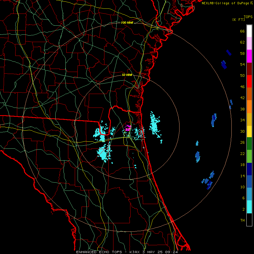Click the 42 scale label
Screen dimensions: 254x254
242,98
